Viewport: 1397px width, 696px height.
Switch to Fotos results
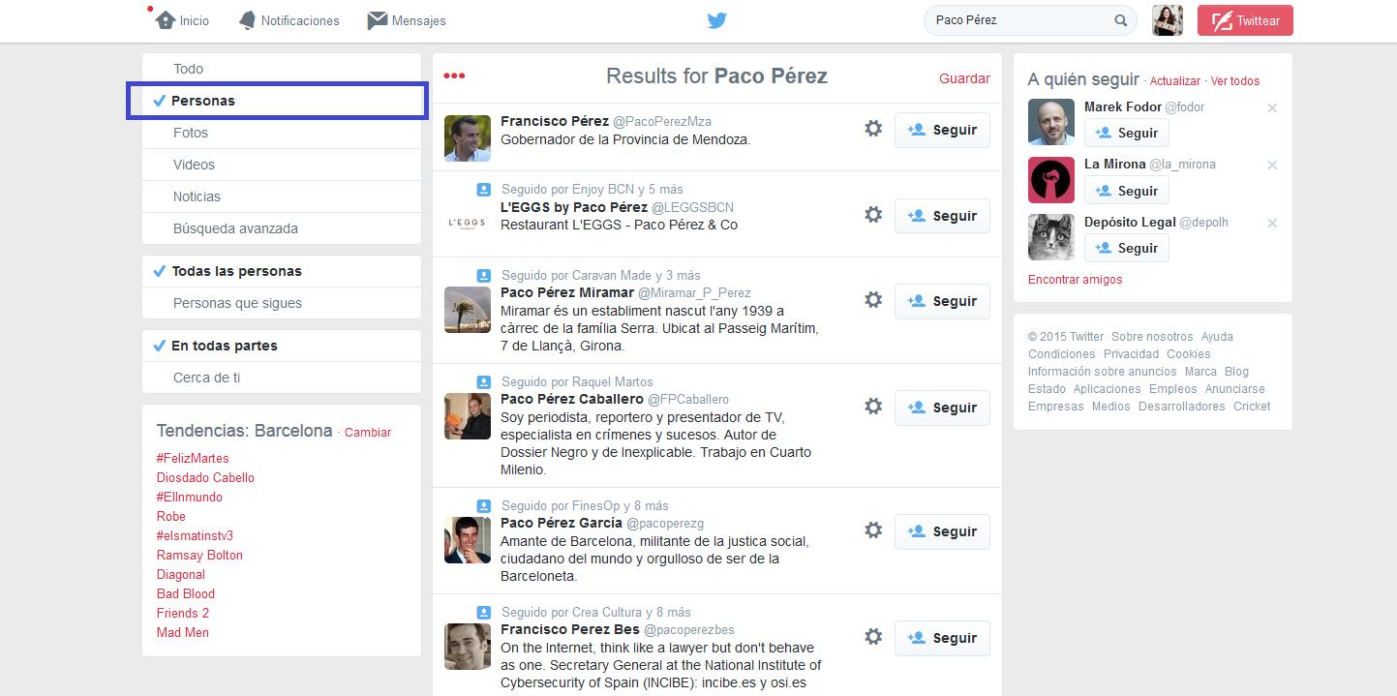[x=191, y=133]
